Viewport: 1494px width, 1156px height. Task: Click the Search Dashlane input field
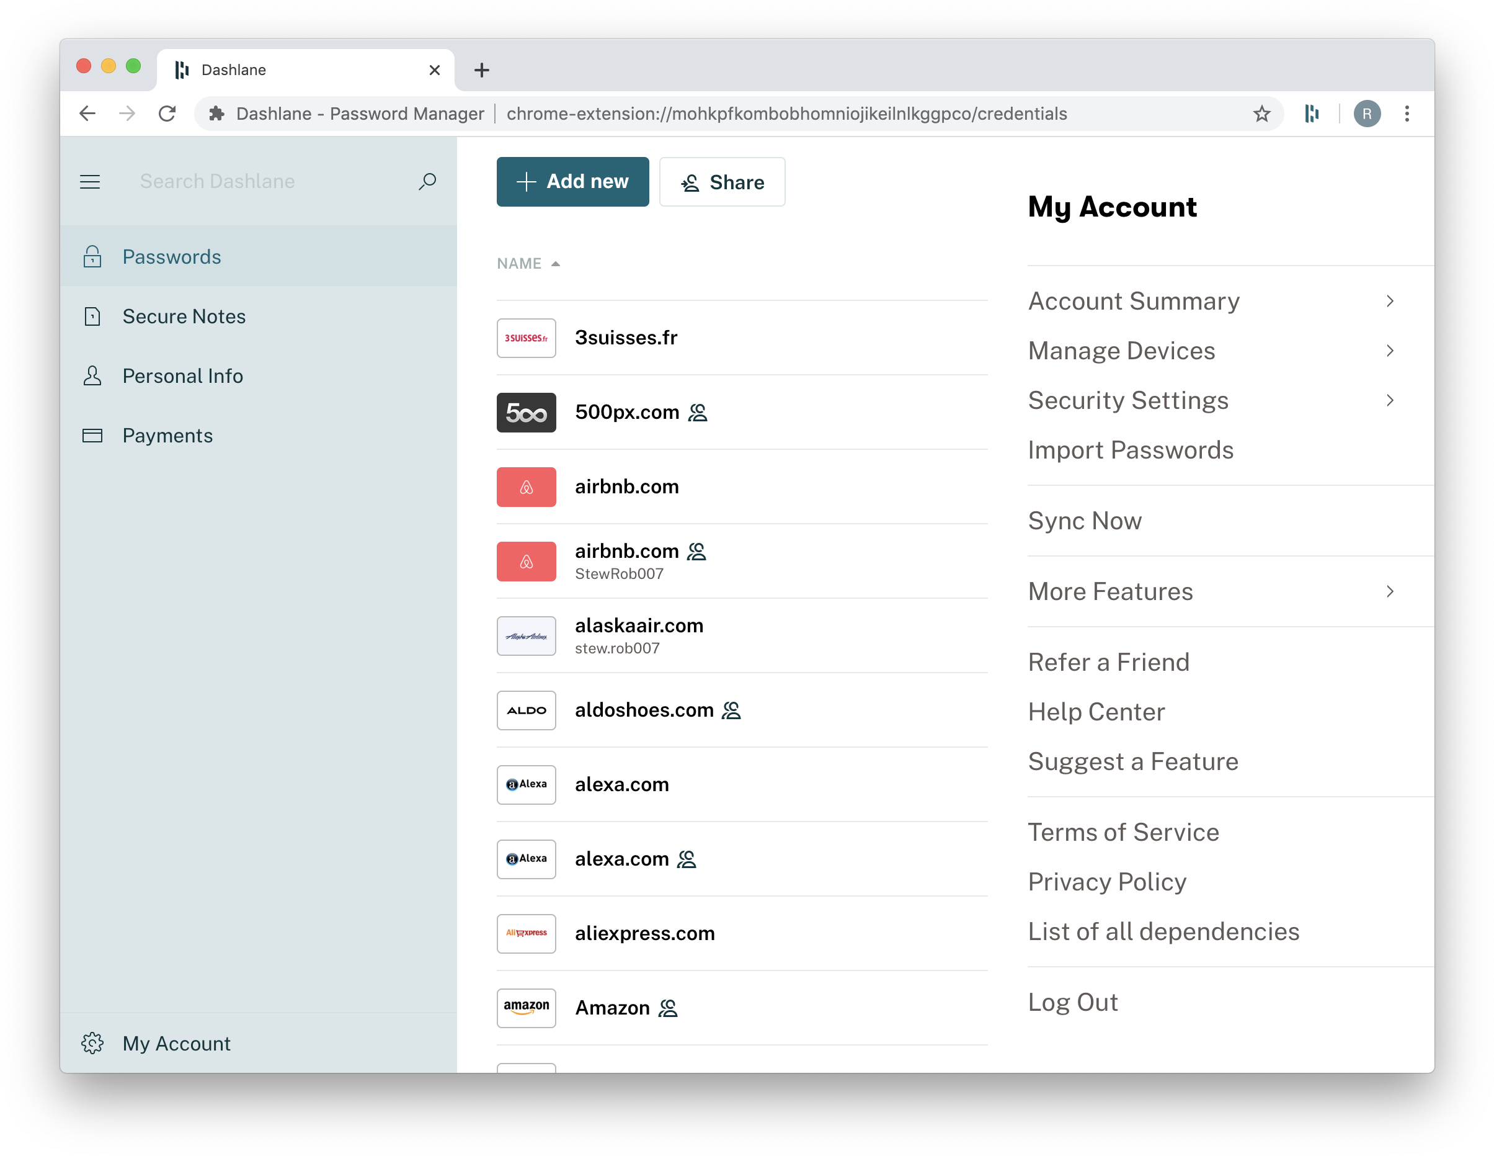click(268, 182)
